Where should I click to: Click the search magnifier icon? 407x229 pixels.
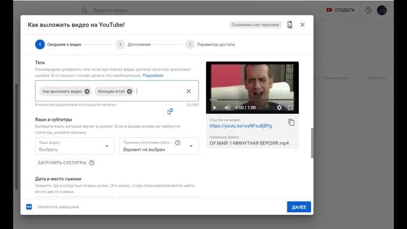85,10
